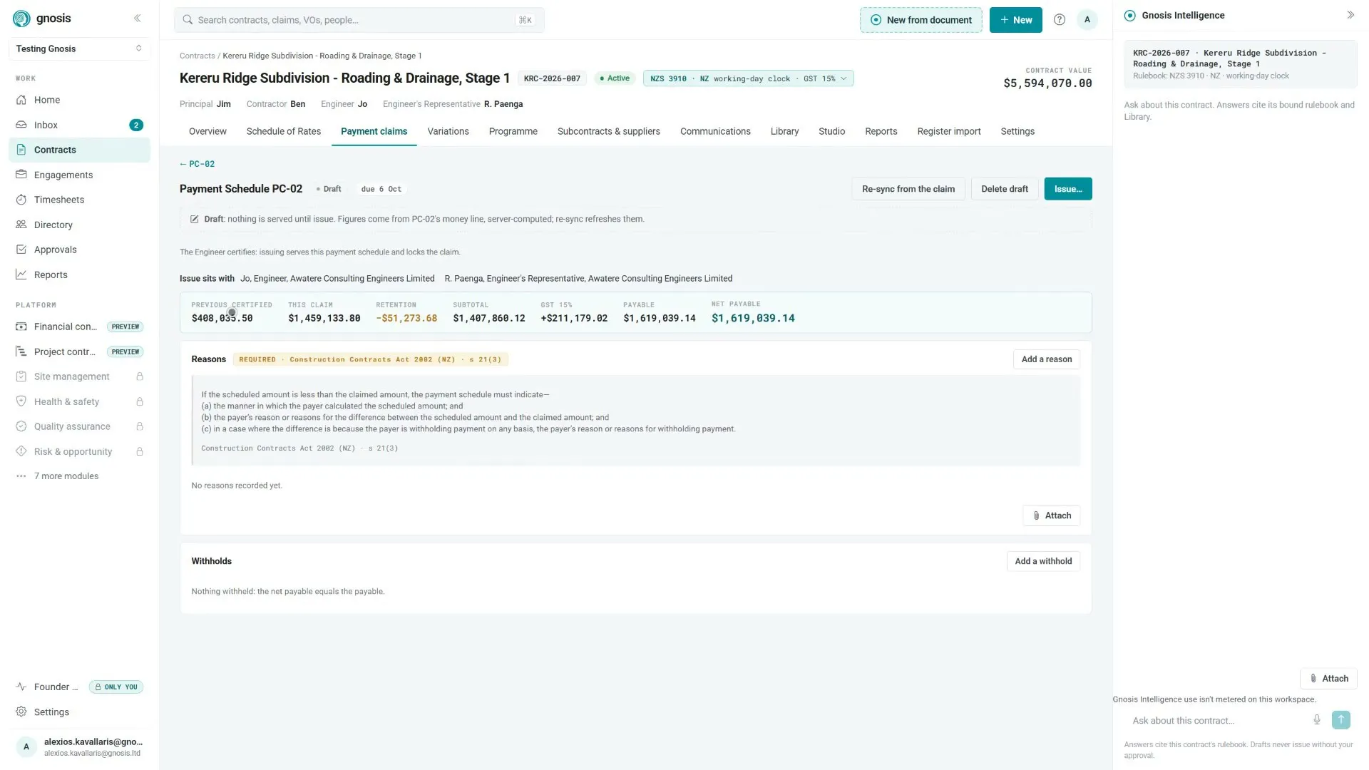This screenshot has width=1369, height=770.
Task: Collapse the left sidebar
Action: [x=137, y=19]
